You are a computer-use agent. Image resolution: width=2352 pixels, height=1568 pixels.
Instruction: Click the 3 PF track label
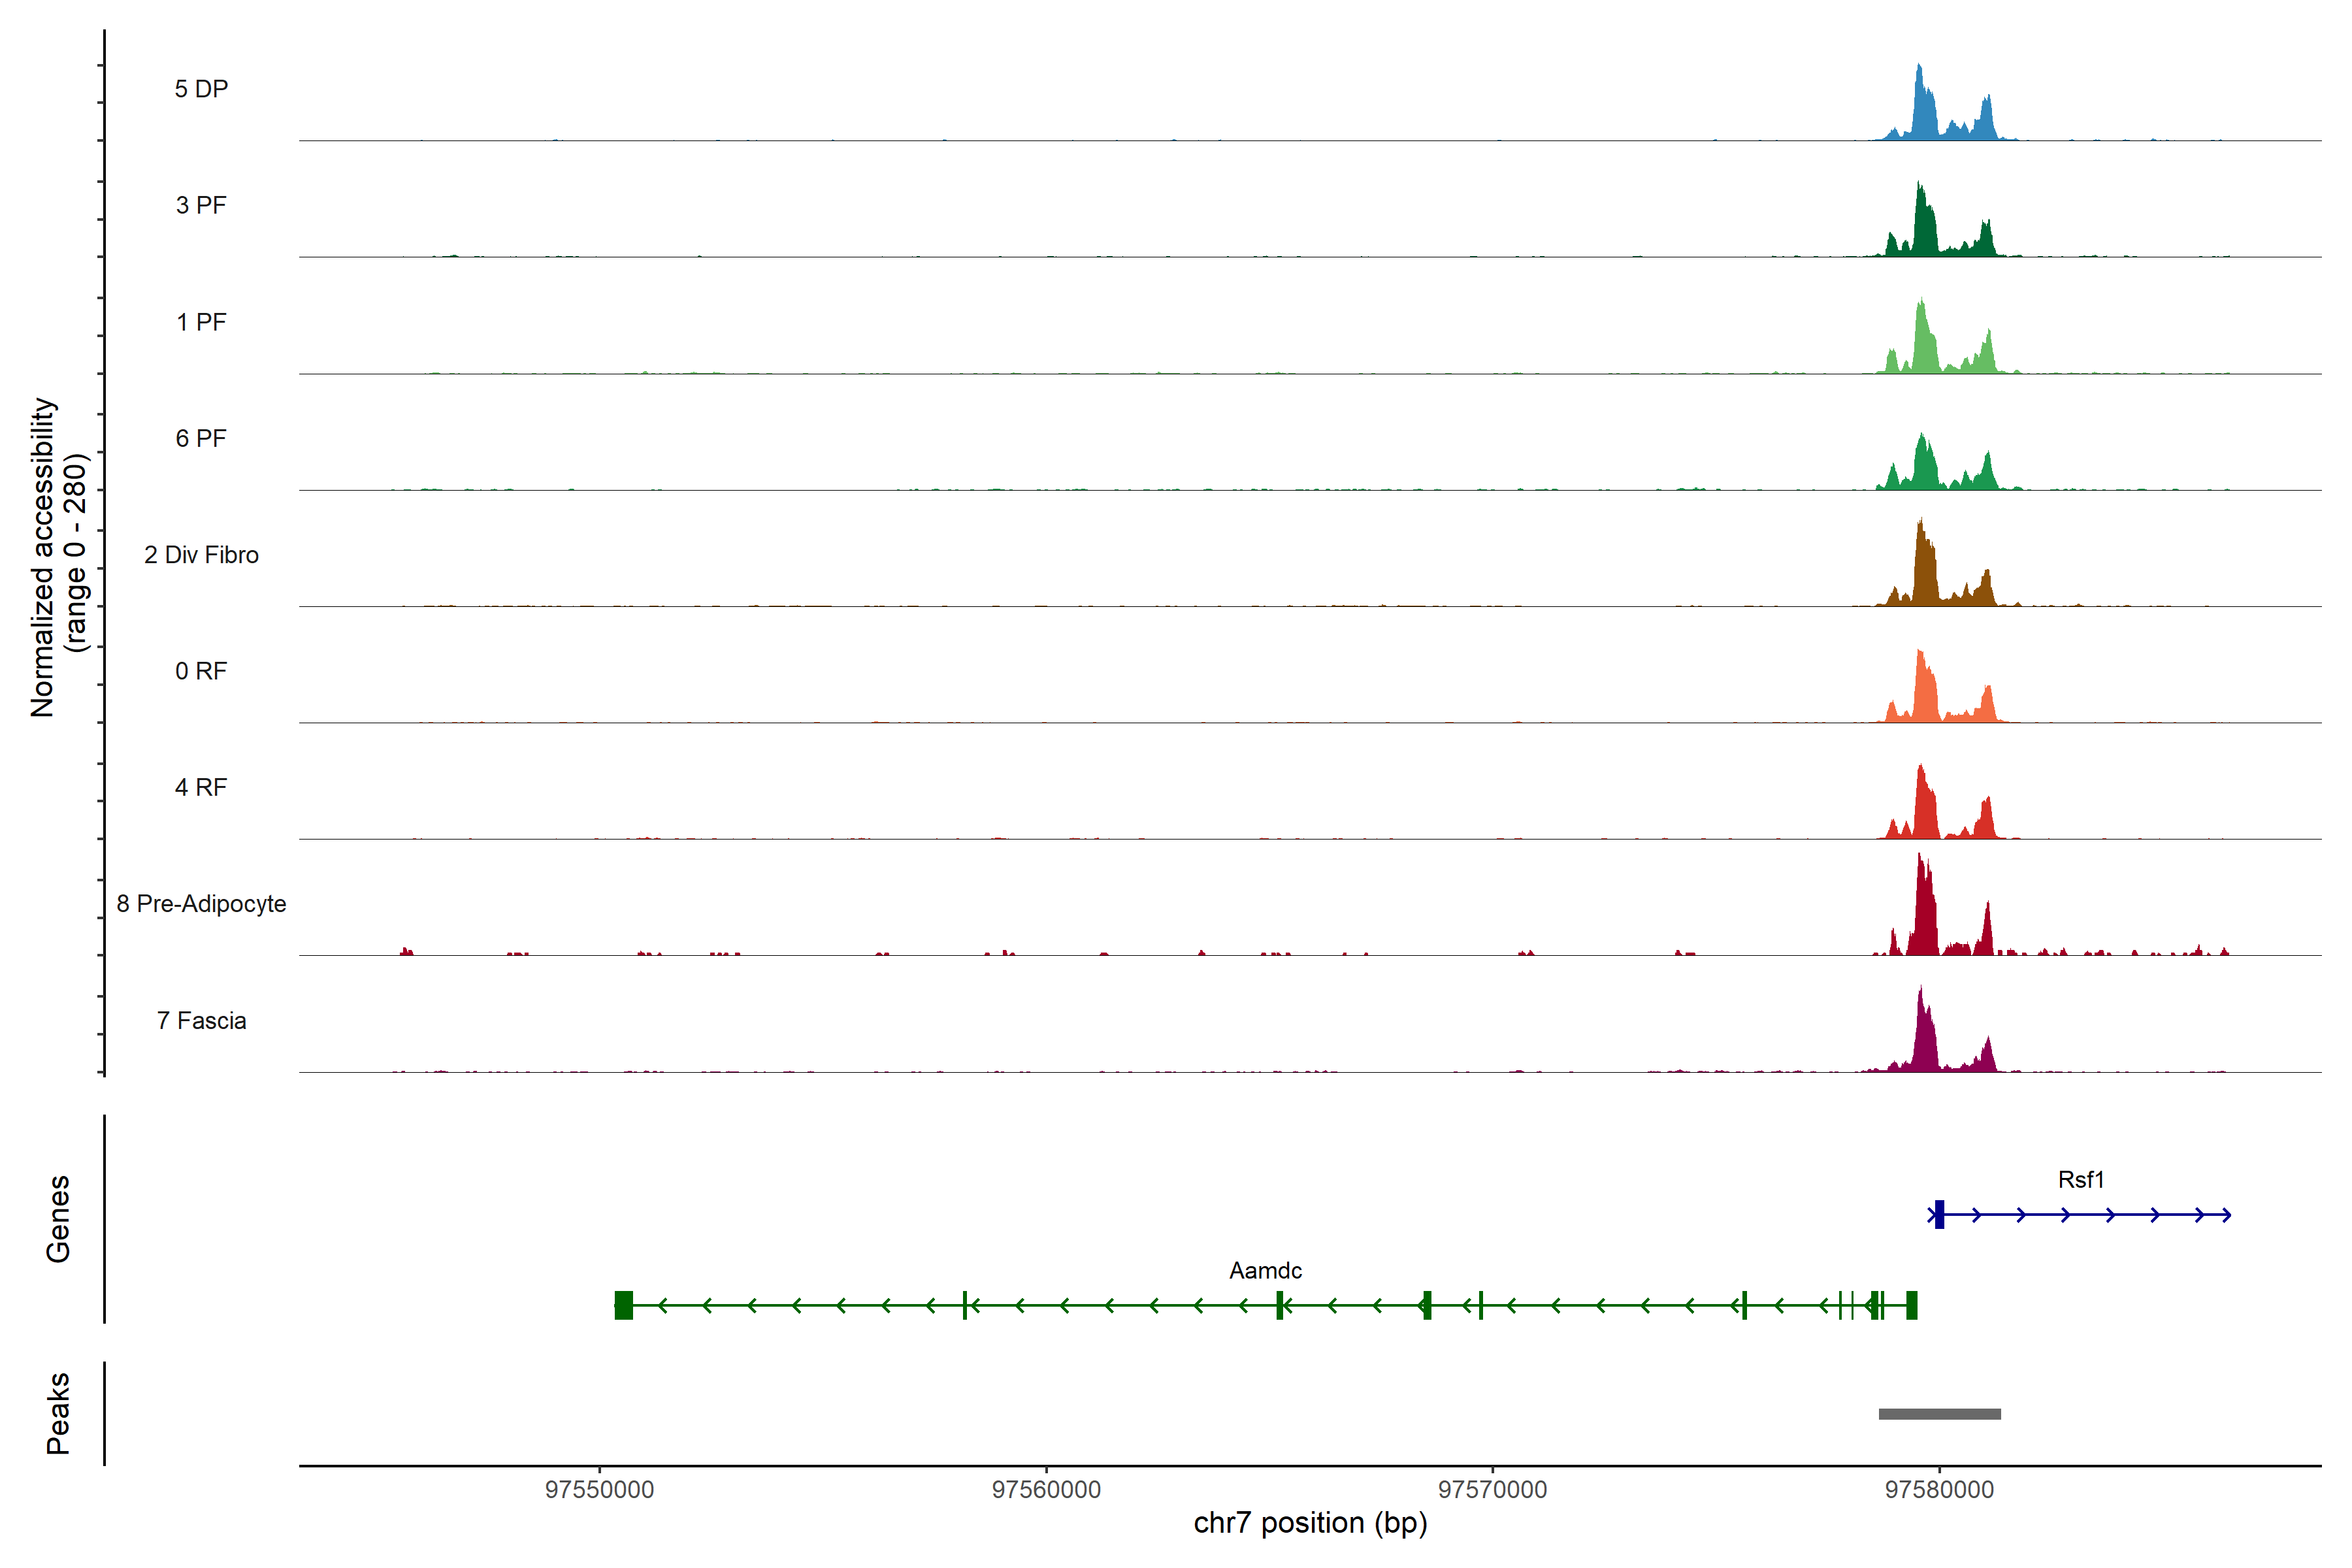[x=201, y=205]
